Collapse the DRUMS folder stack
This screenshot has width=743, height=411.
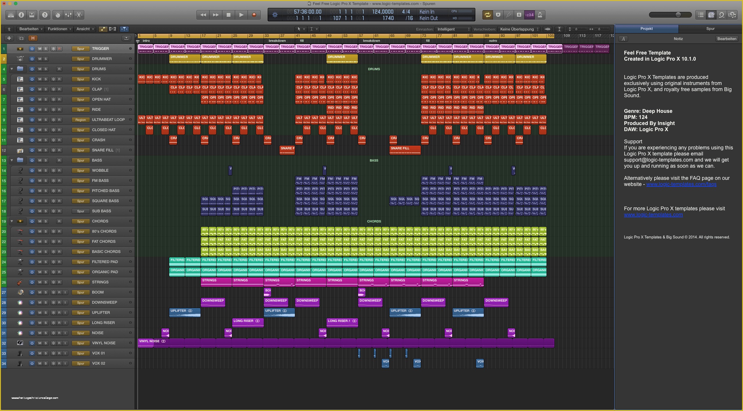tap(12, 69)
